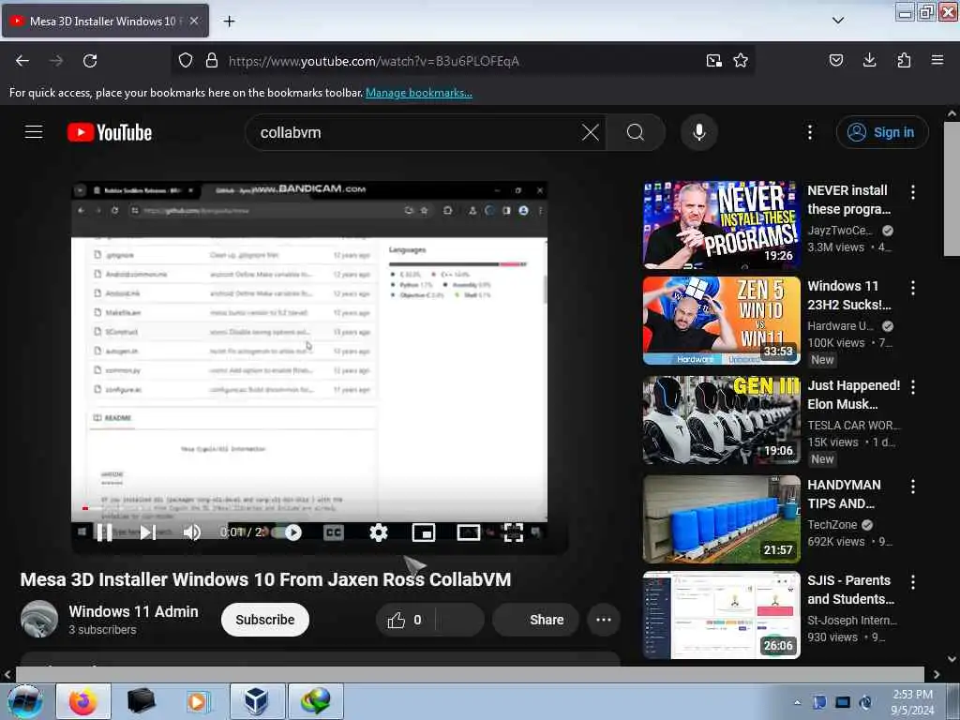
Task: Pause the video
Action: [104, 532]
